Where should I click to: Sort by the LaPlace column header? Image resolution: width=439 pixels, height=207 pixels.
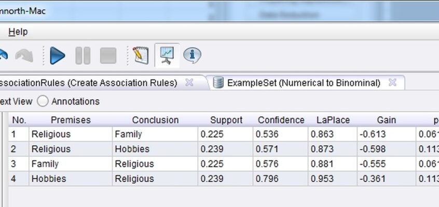click(x=333, y=120)
